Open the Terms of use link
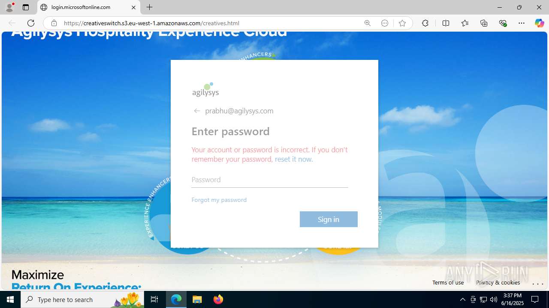Screen dimensions: 549x308 pyautogui.click(x=448, y=282)
